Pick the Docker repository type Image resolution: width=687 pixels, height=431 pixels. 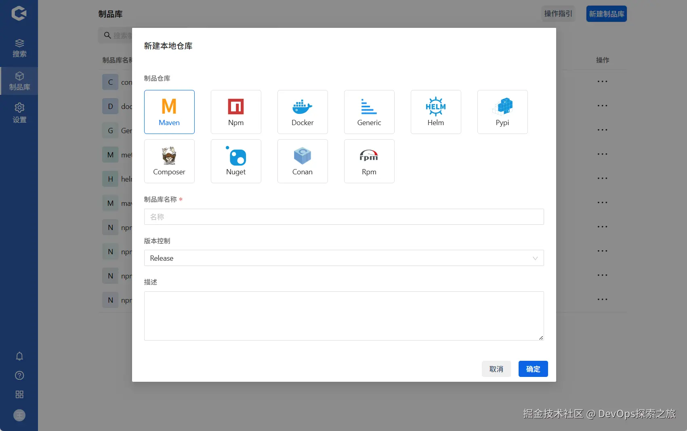point(303,112)
